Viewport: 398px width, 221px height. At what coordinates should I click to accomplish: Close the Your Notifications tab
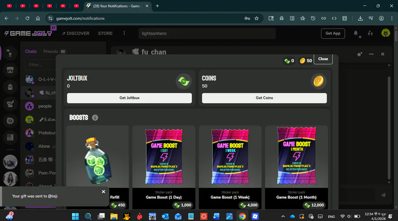147,6
